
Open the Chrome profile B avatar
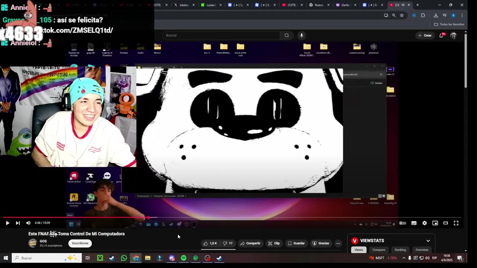tap(453, 15)
